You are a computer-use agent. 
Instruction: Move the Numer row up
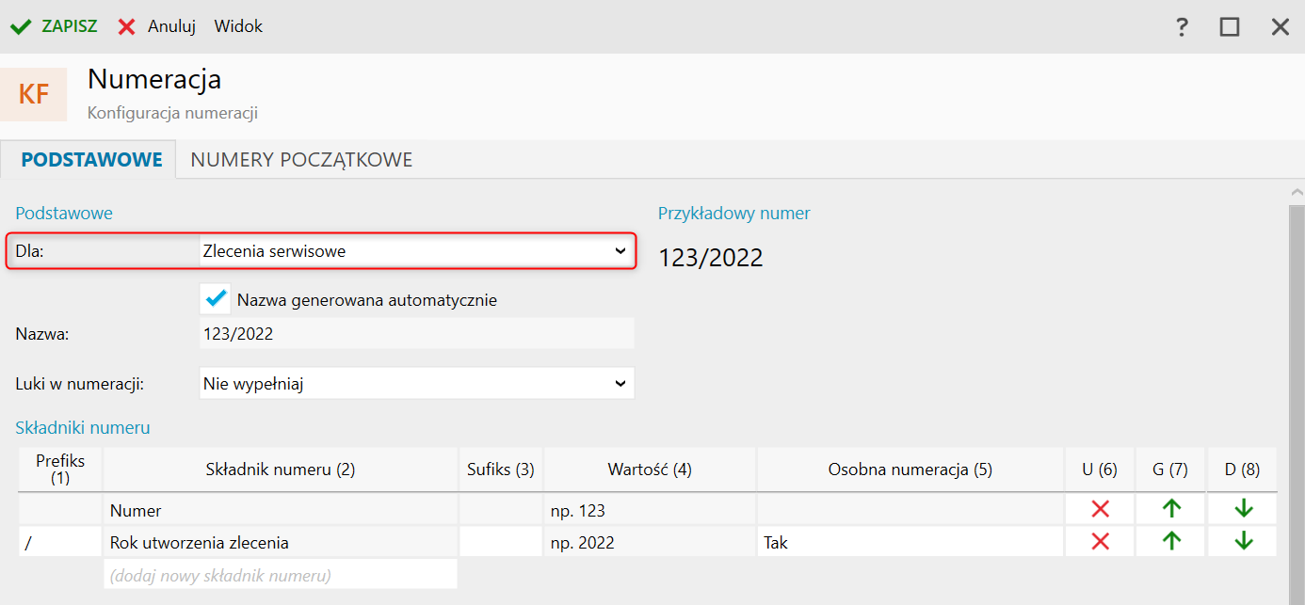pos(1171,510)
